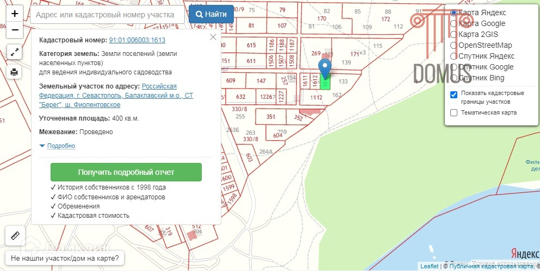Click parcel 269 on the map
This screenshot has height=271, width=540.
click(316, 53)
